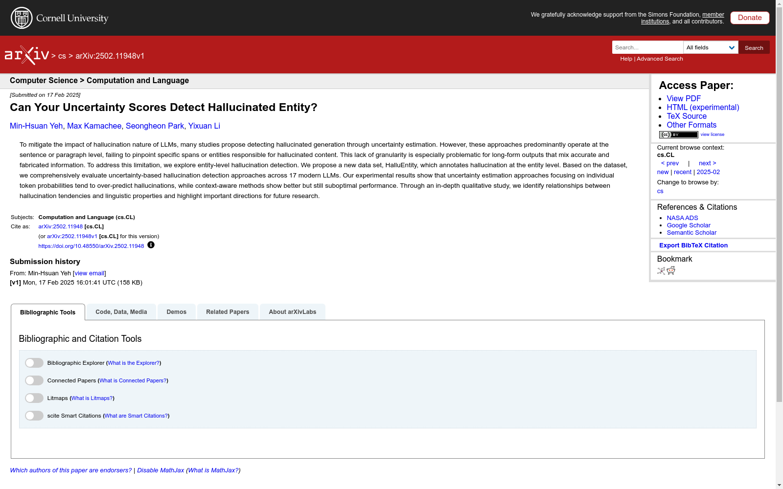This screenshot has width=783, height=489.
Task: Open the Code, Data, Media tab
Action: click(121, 312)
